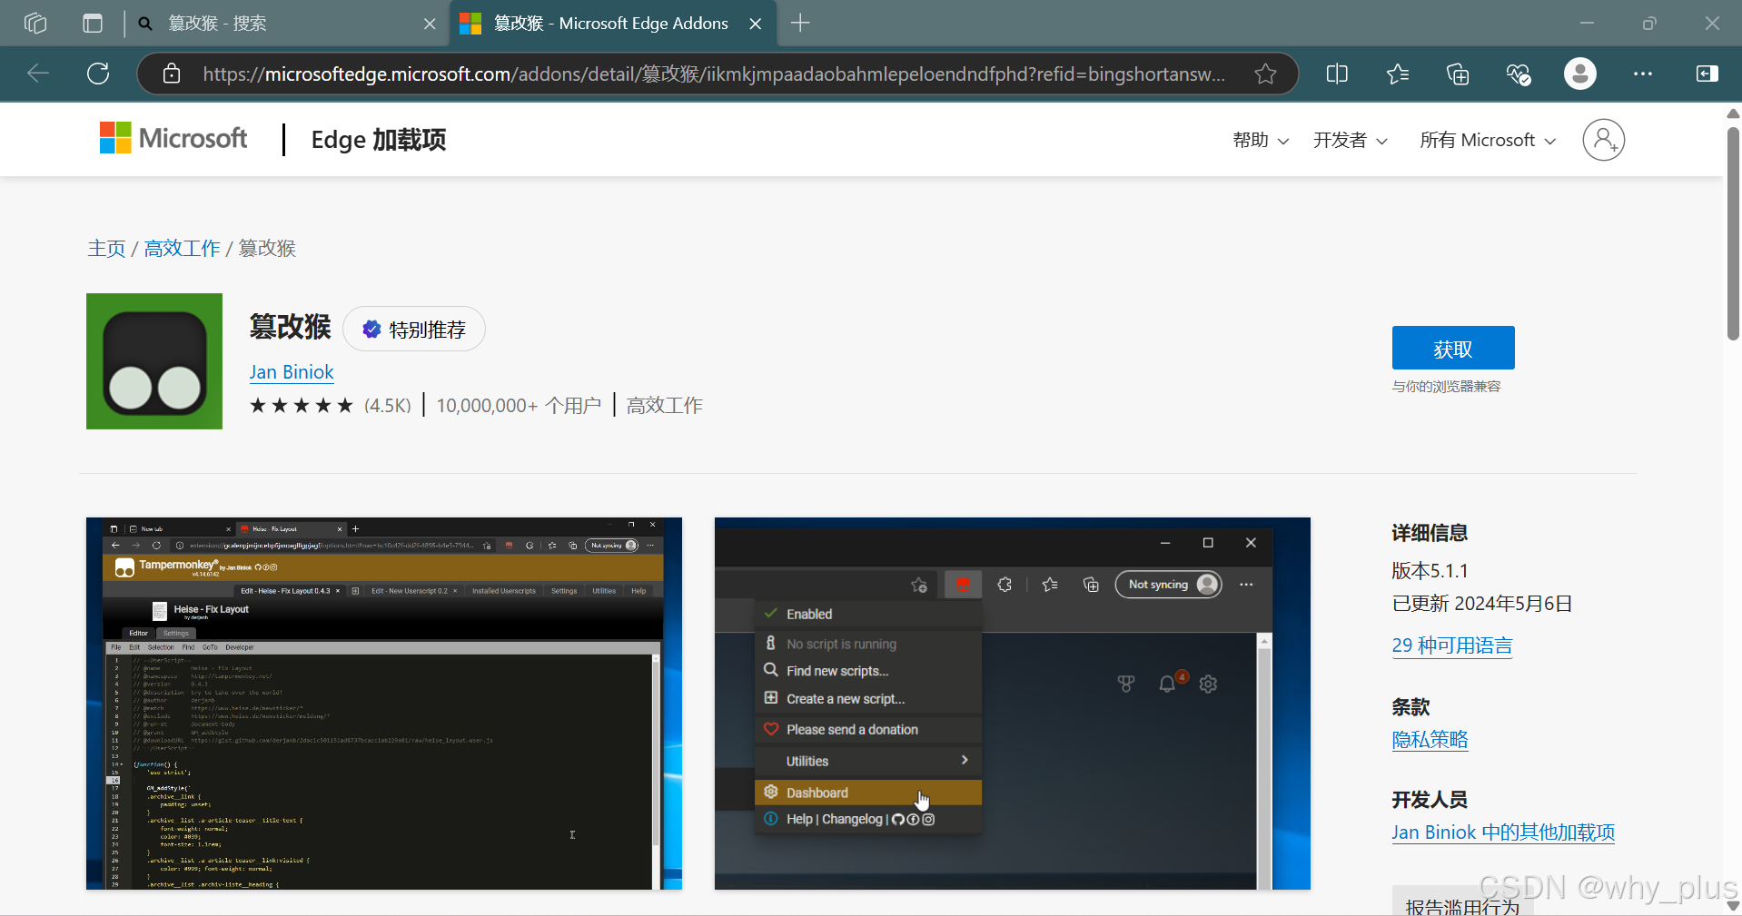Open Settings and more ellipsis menu
This screenshot has width=1742, height=916.
1643,74
